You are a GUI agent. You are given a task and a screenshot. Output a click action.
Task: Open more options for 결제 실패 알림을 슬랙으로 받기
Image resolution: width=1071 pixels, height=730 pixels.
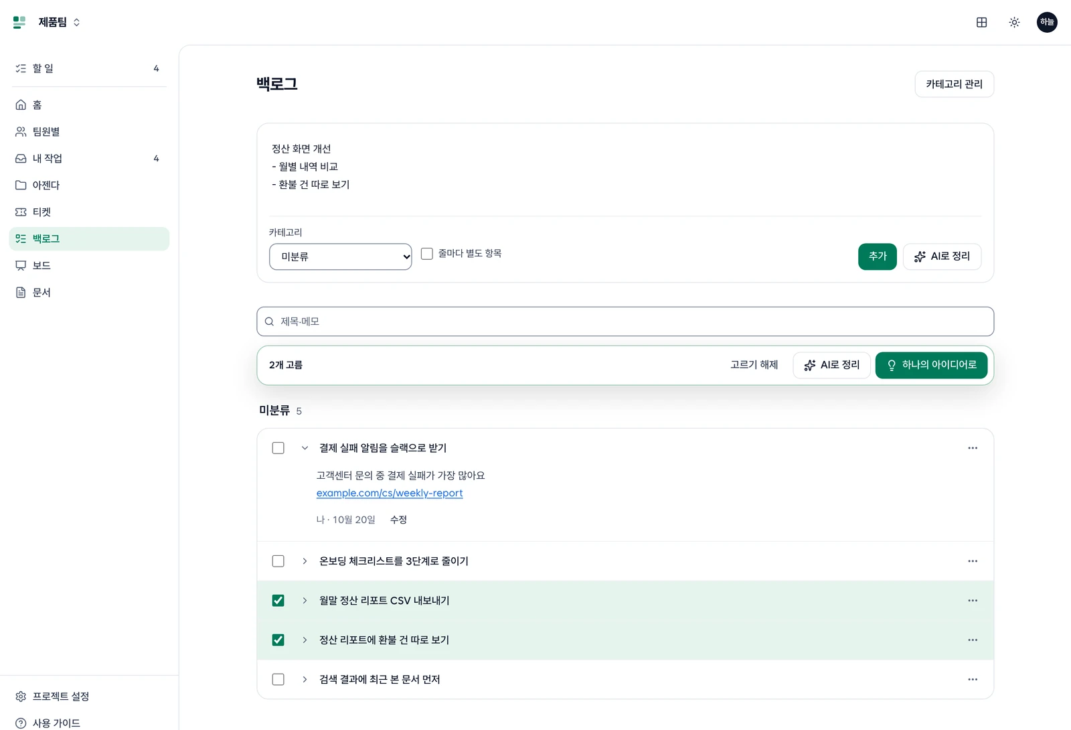pyautogui.click(x=973, y=448)
